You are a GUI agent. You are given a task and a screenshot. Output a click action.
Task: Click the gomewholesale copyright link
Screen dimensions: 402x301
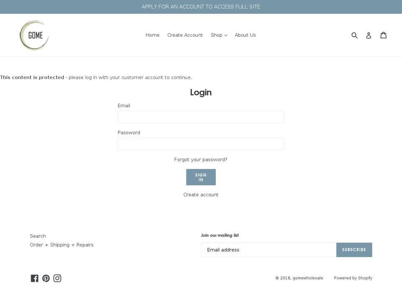point(308,278)
